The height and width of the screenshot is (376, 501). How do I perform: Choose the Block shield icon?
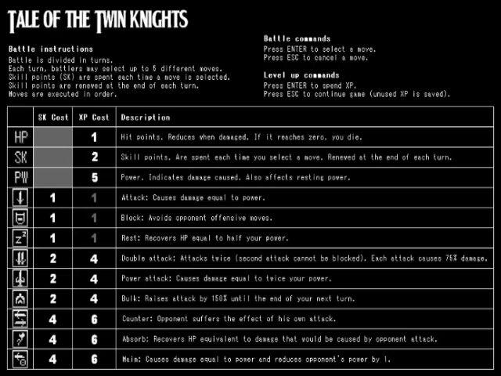click(21, 218)
